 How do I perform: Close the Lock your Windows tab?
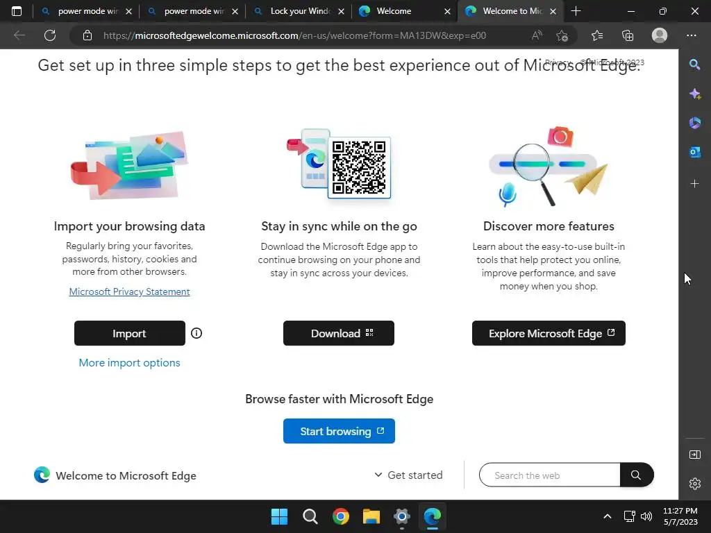[342, 11]
